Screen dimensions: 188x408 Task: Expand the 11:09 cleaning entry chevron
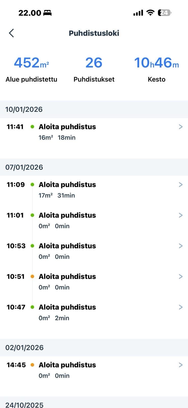(181, 185)
